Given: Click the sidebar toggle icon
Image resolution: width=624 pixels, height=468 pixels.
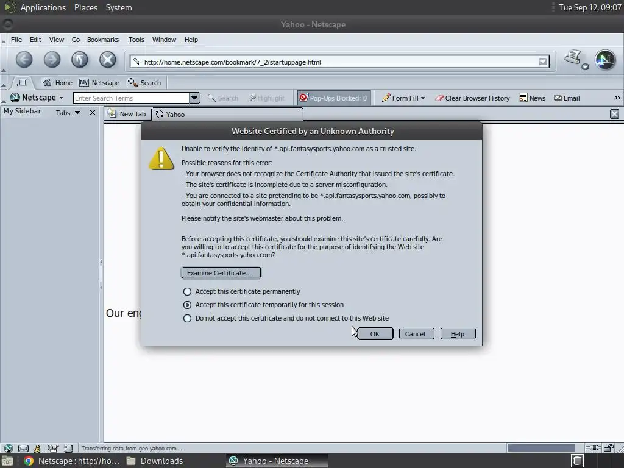Looking at the screenshot, I should 21,83.
